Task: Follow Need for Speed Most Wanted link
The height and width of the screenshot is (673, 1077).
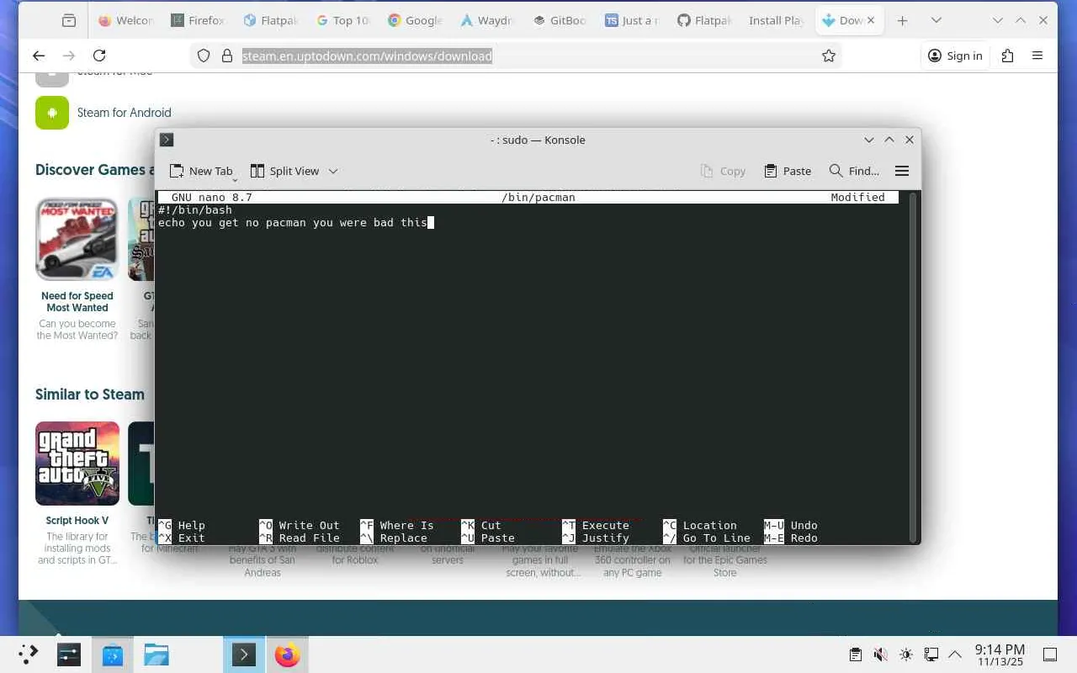Action: [x=77, y=302]
